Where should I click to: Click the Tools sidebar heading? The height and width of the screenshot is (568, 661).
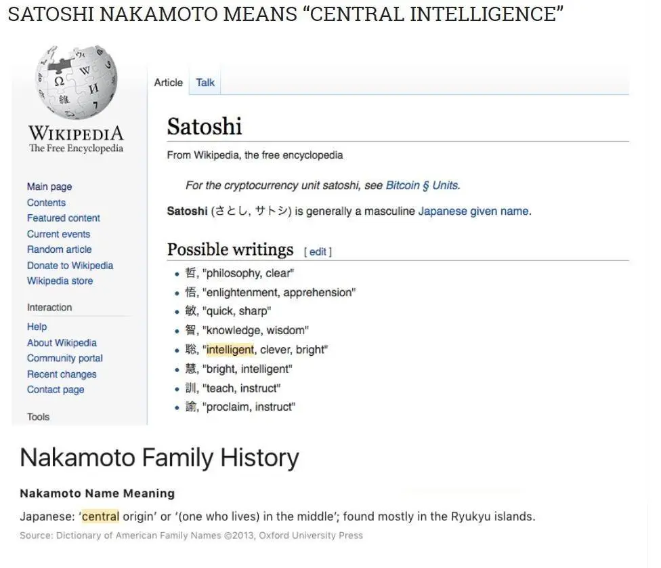point(39,417)
